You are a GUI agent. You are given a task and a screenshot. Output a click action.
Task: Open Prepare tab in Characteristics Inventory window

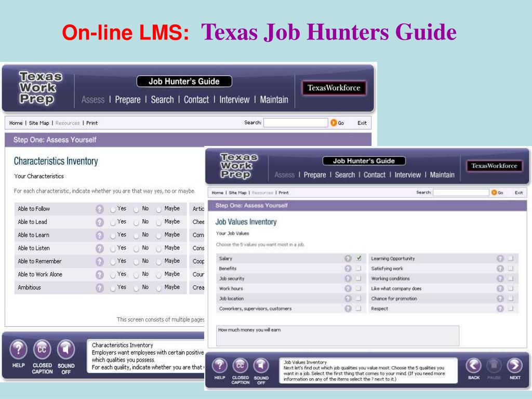pos(128,100)
